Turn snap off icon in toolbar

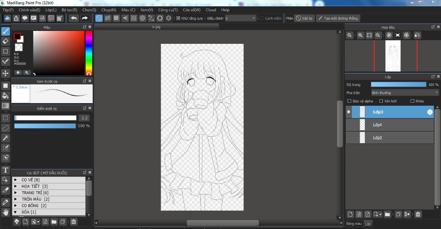pyautogui.click(x=99, y=18)
